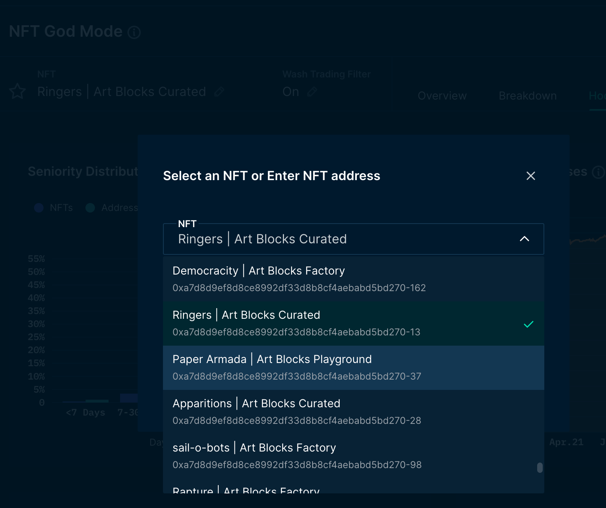
Task: Click the <7 Days axis label
Action: pyautogui.click(x=85, y=413)
